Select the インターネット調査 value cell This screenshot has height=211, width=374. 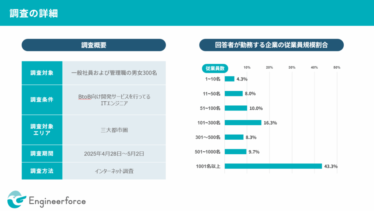tap(114, 171)
